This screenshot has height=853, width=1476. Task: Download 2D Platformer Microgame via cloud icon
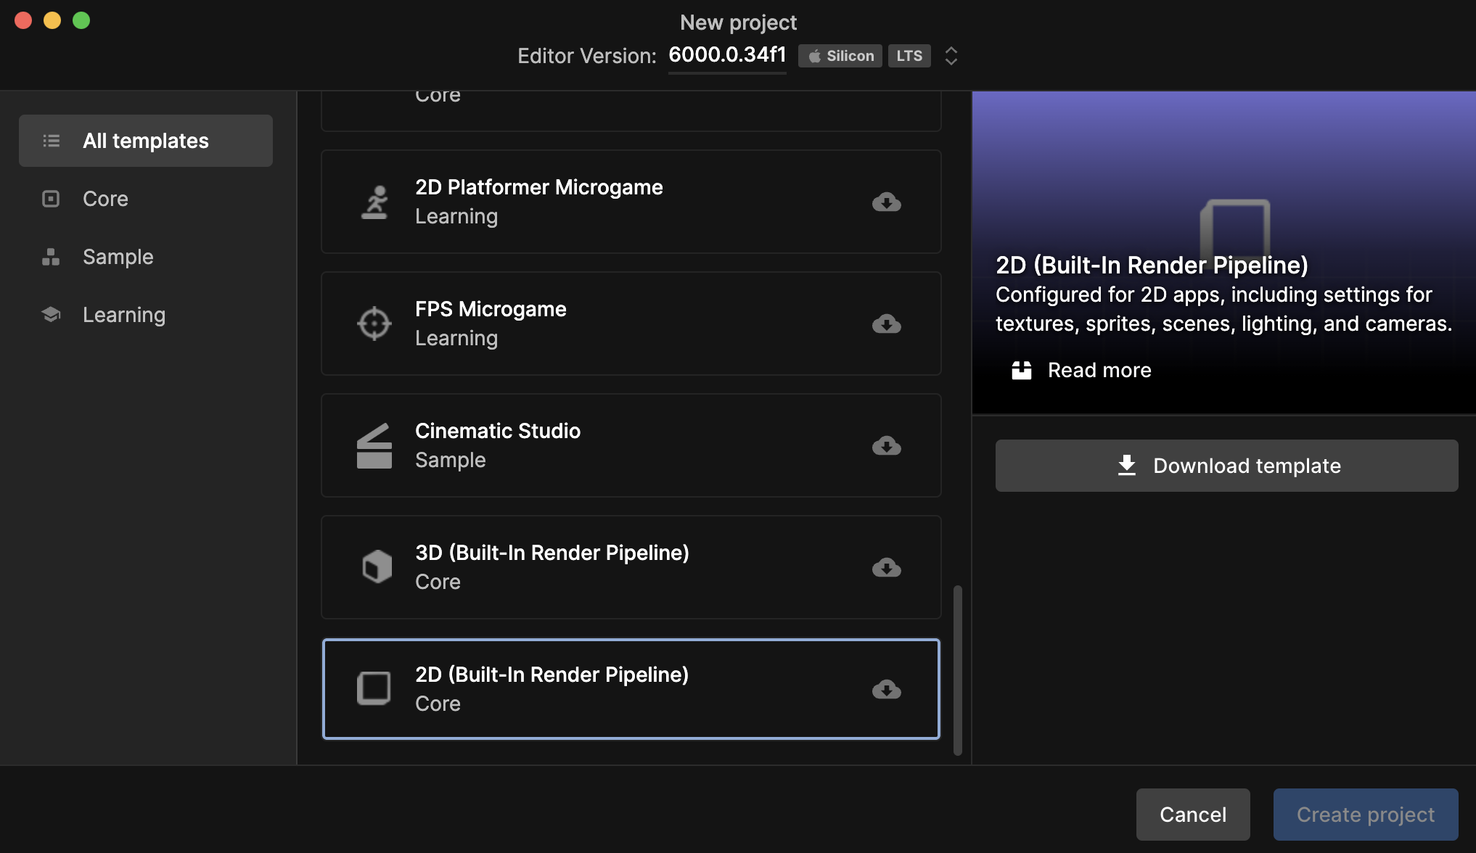(887, 202)
